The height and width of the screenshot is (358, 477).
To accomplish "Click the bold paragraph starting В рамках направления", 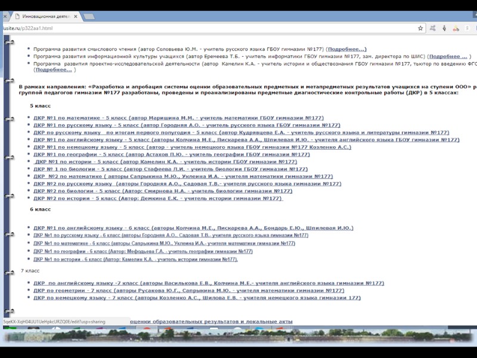I will coord(247,90).
